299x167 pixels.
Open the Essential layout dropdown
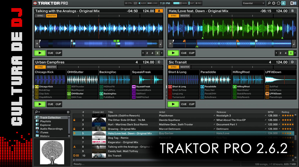click(254, 3)
